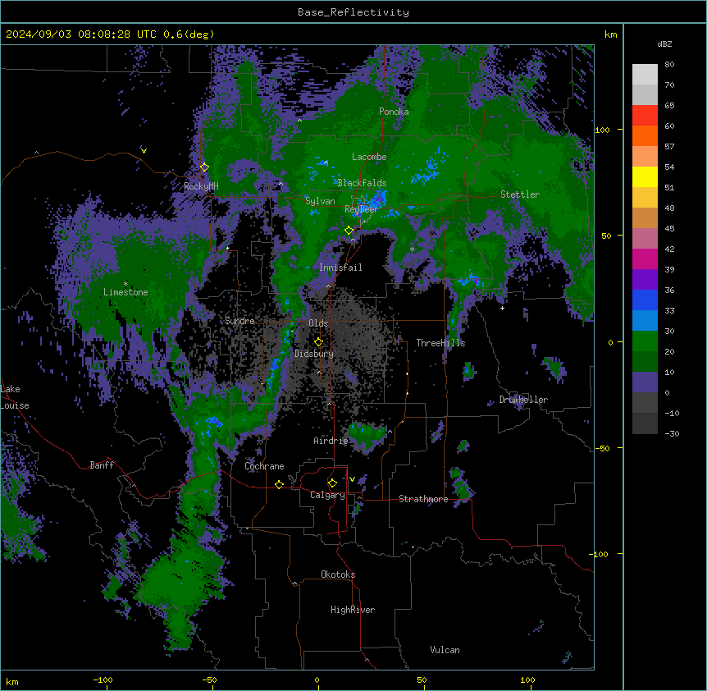Click the yellow diamond marker south of RedDeer

[349, 231]
